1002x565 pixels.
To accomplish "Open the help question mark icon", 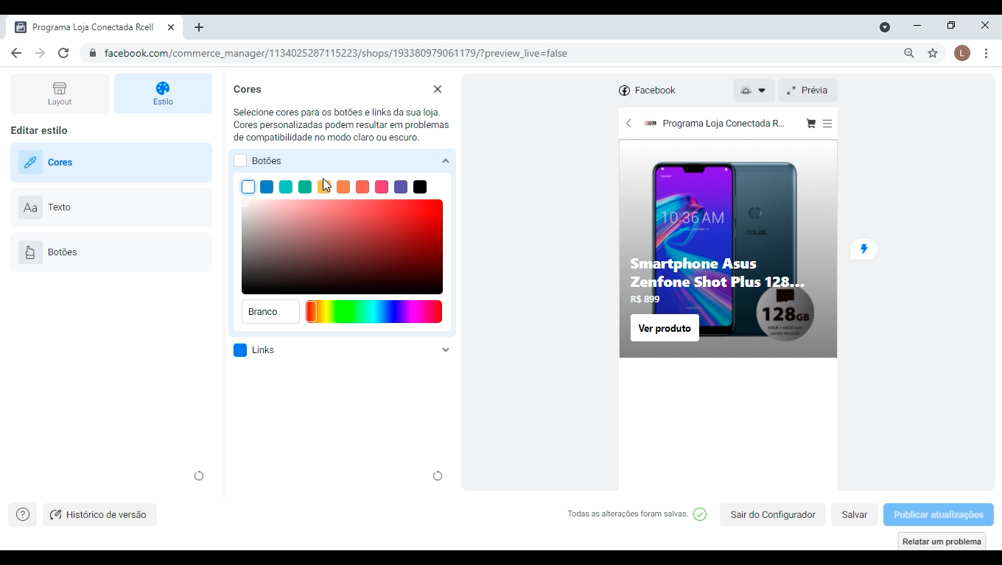I will point(23,515).
